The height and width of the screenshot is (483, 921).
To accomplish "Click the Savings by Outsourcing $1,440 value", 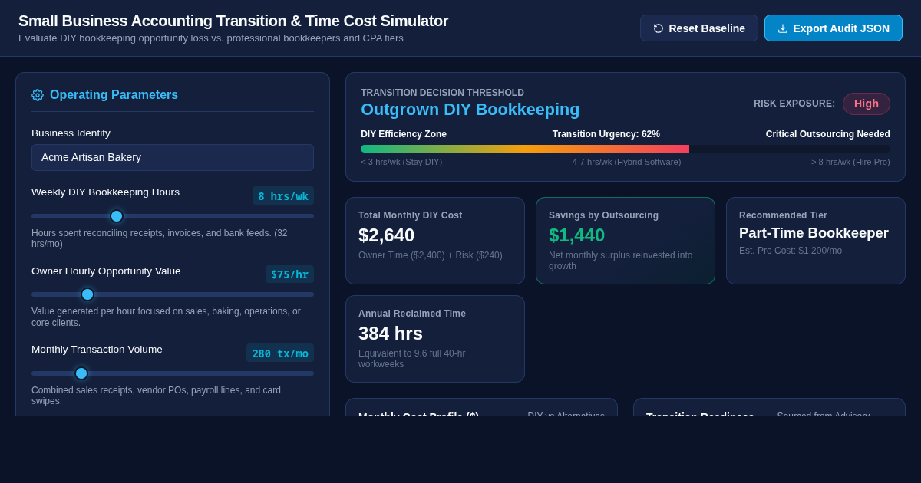I will (577, 235).
